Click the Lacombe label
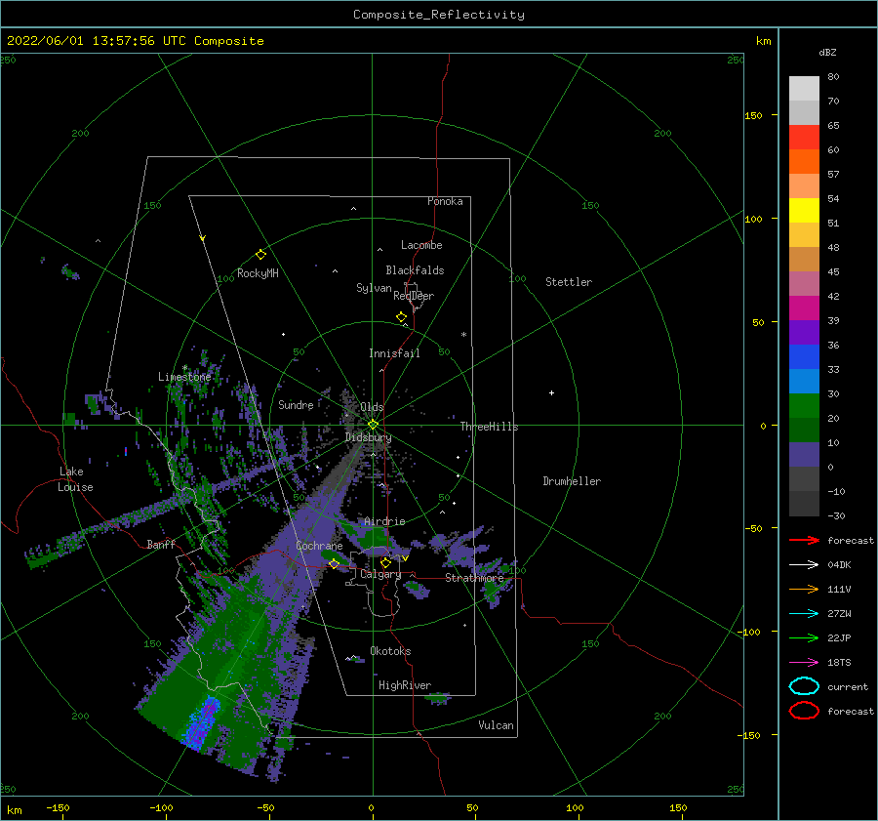The image size is (878, 821). pos(421,245)
